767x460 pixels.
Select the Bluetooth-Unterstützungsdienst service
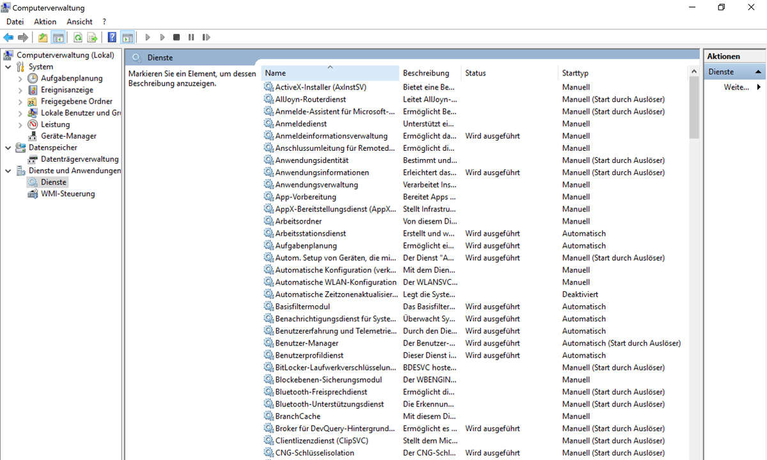coord(329,404)
